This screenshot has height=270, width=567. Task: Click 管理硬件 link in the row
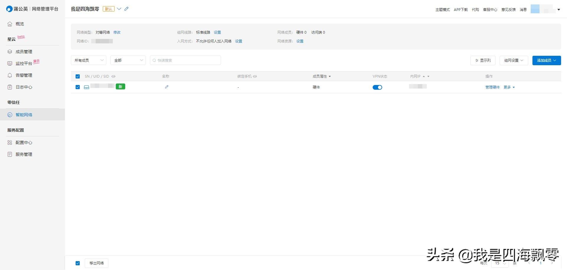click(x=492, y=87)
